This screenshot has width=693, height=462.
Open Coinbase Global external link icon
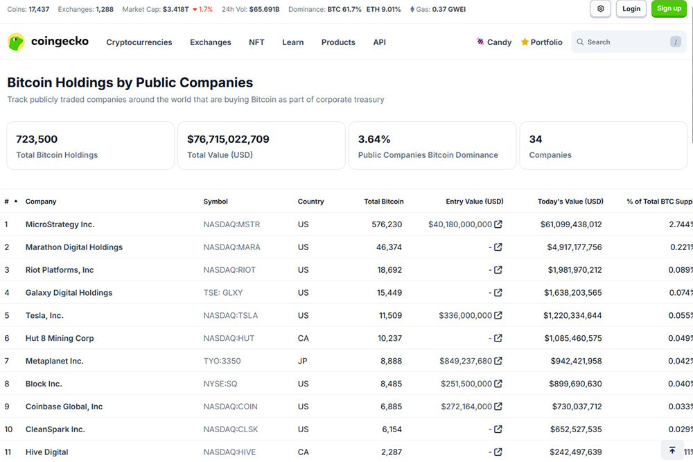pyautogui.click(x=498, y=407)
